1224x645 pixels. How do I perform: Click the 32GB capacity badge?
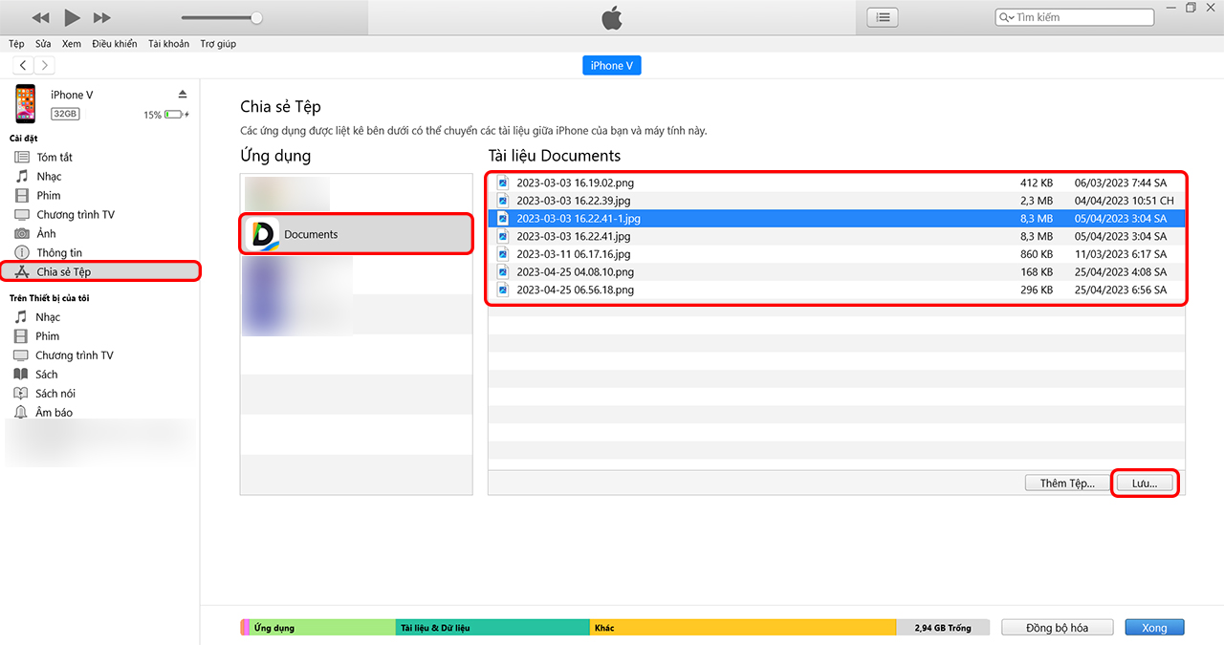(65, 114)
